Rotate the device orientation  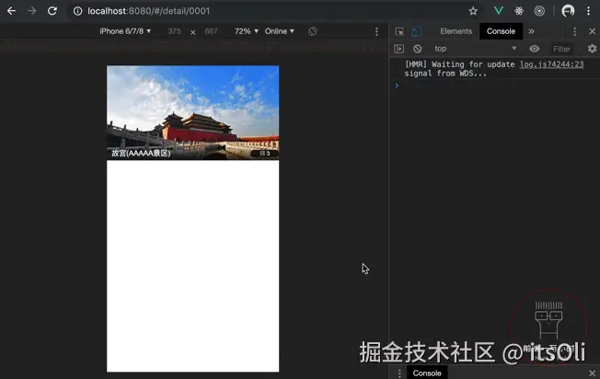point(313,31)
